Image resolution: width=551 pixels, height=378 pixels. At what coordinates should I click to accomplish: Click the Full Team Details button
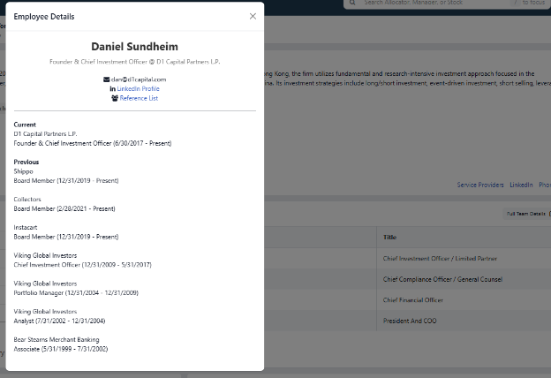pos(526,214)
